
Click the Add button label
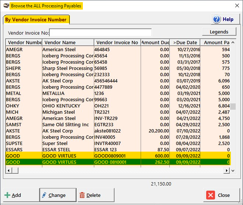16,195
